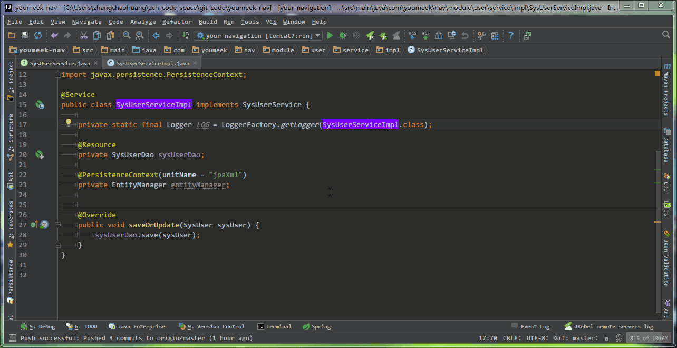The height and width of the screenshot is (348, 677).
Task: Start debugging with the bug icon
Action: point(343,35)
